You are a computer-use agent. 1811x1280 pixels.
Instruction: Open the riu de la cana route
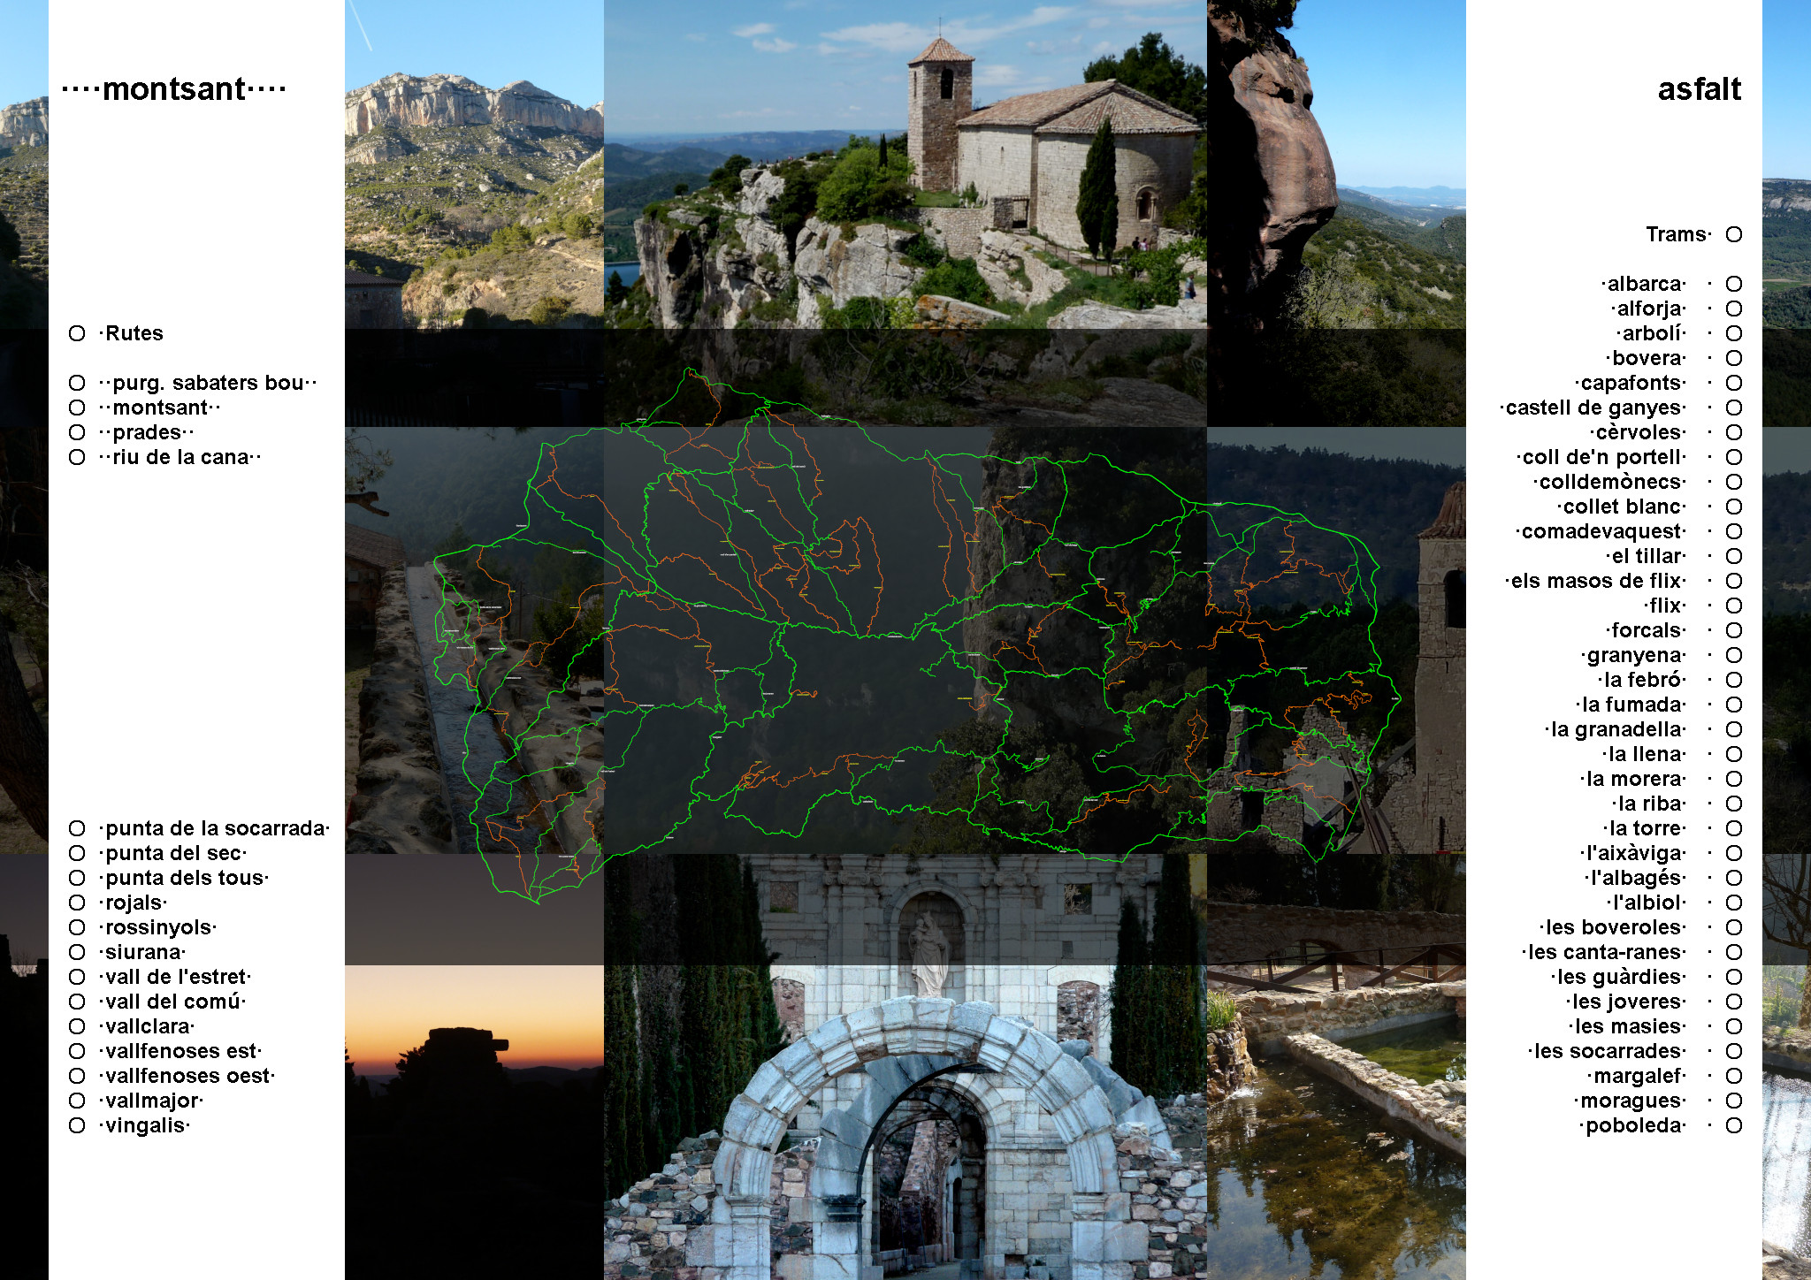(180, 457)
